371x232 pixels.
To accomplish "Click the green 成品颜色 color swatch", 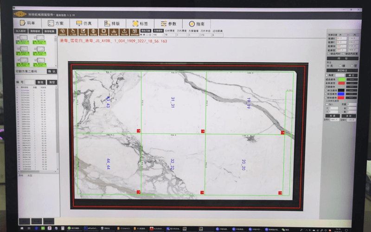I will 342,80.
